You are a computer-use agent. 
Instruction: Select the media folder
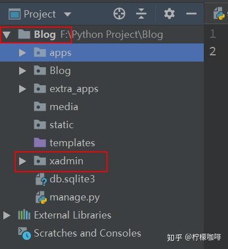pos(56,107)
